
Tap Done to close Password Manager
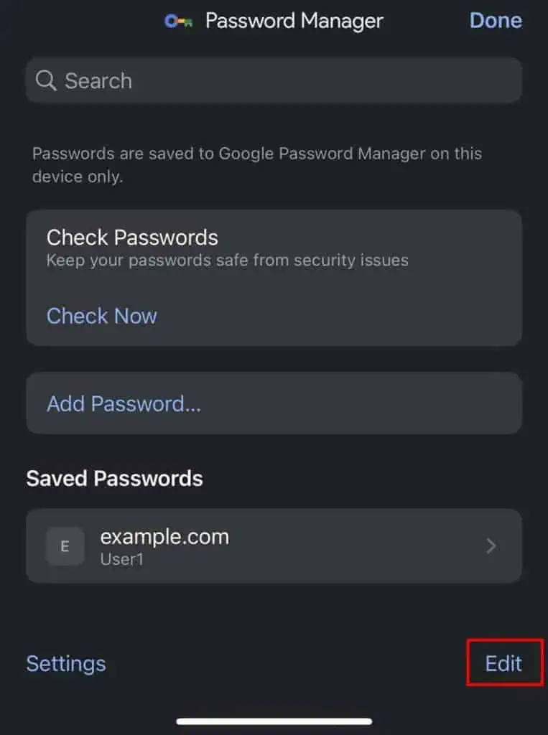click(495, 21)
